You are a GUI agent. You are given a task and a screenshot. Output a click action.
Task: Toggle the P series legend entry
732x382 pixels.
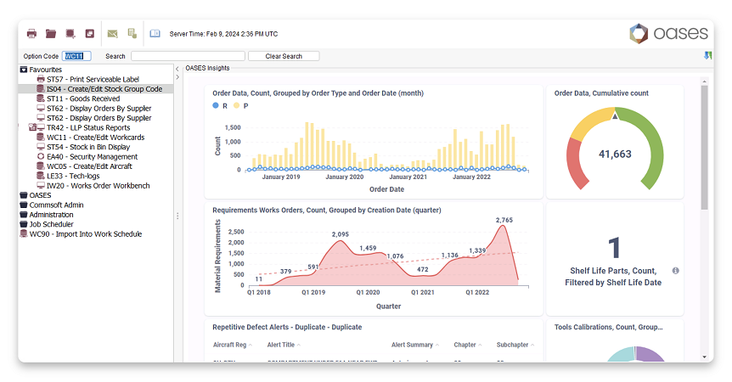click(241, 106)
